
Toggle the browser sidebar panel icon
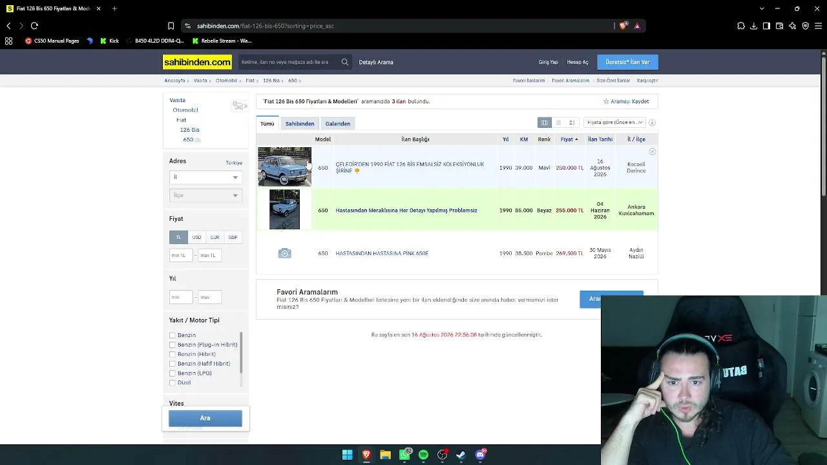pyautogui.click(x=766, y=26)
